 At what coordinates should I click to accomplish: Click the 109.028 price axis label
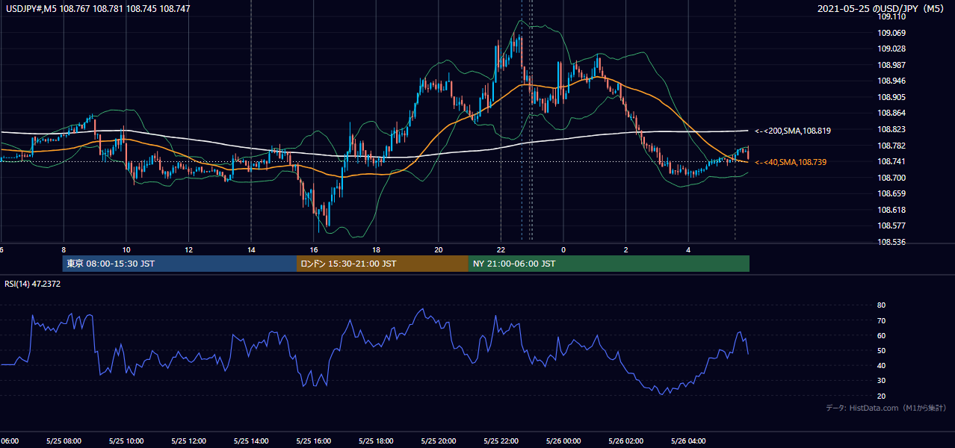tap(892, 49)
